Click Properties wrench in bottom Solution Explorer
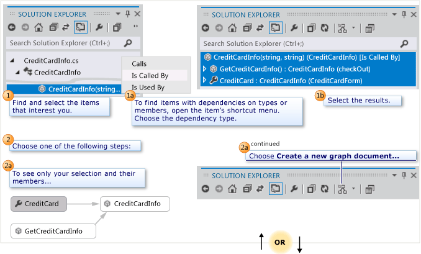The height and width of the screenshot is (254, 421). [x=294, y=189]
